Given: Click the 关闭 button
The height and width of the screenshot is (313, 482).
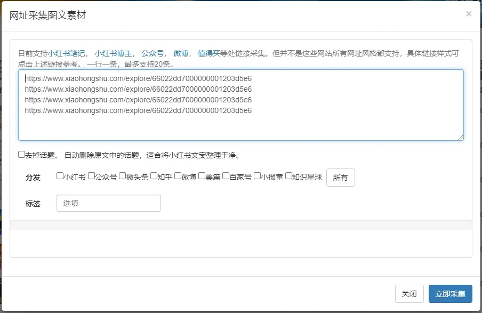Looking at the screenshot, I should (x=409, y=294).
